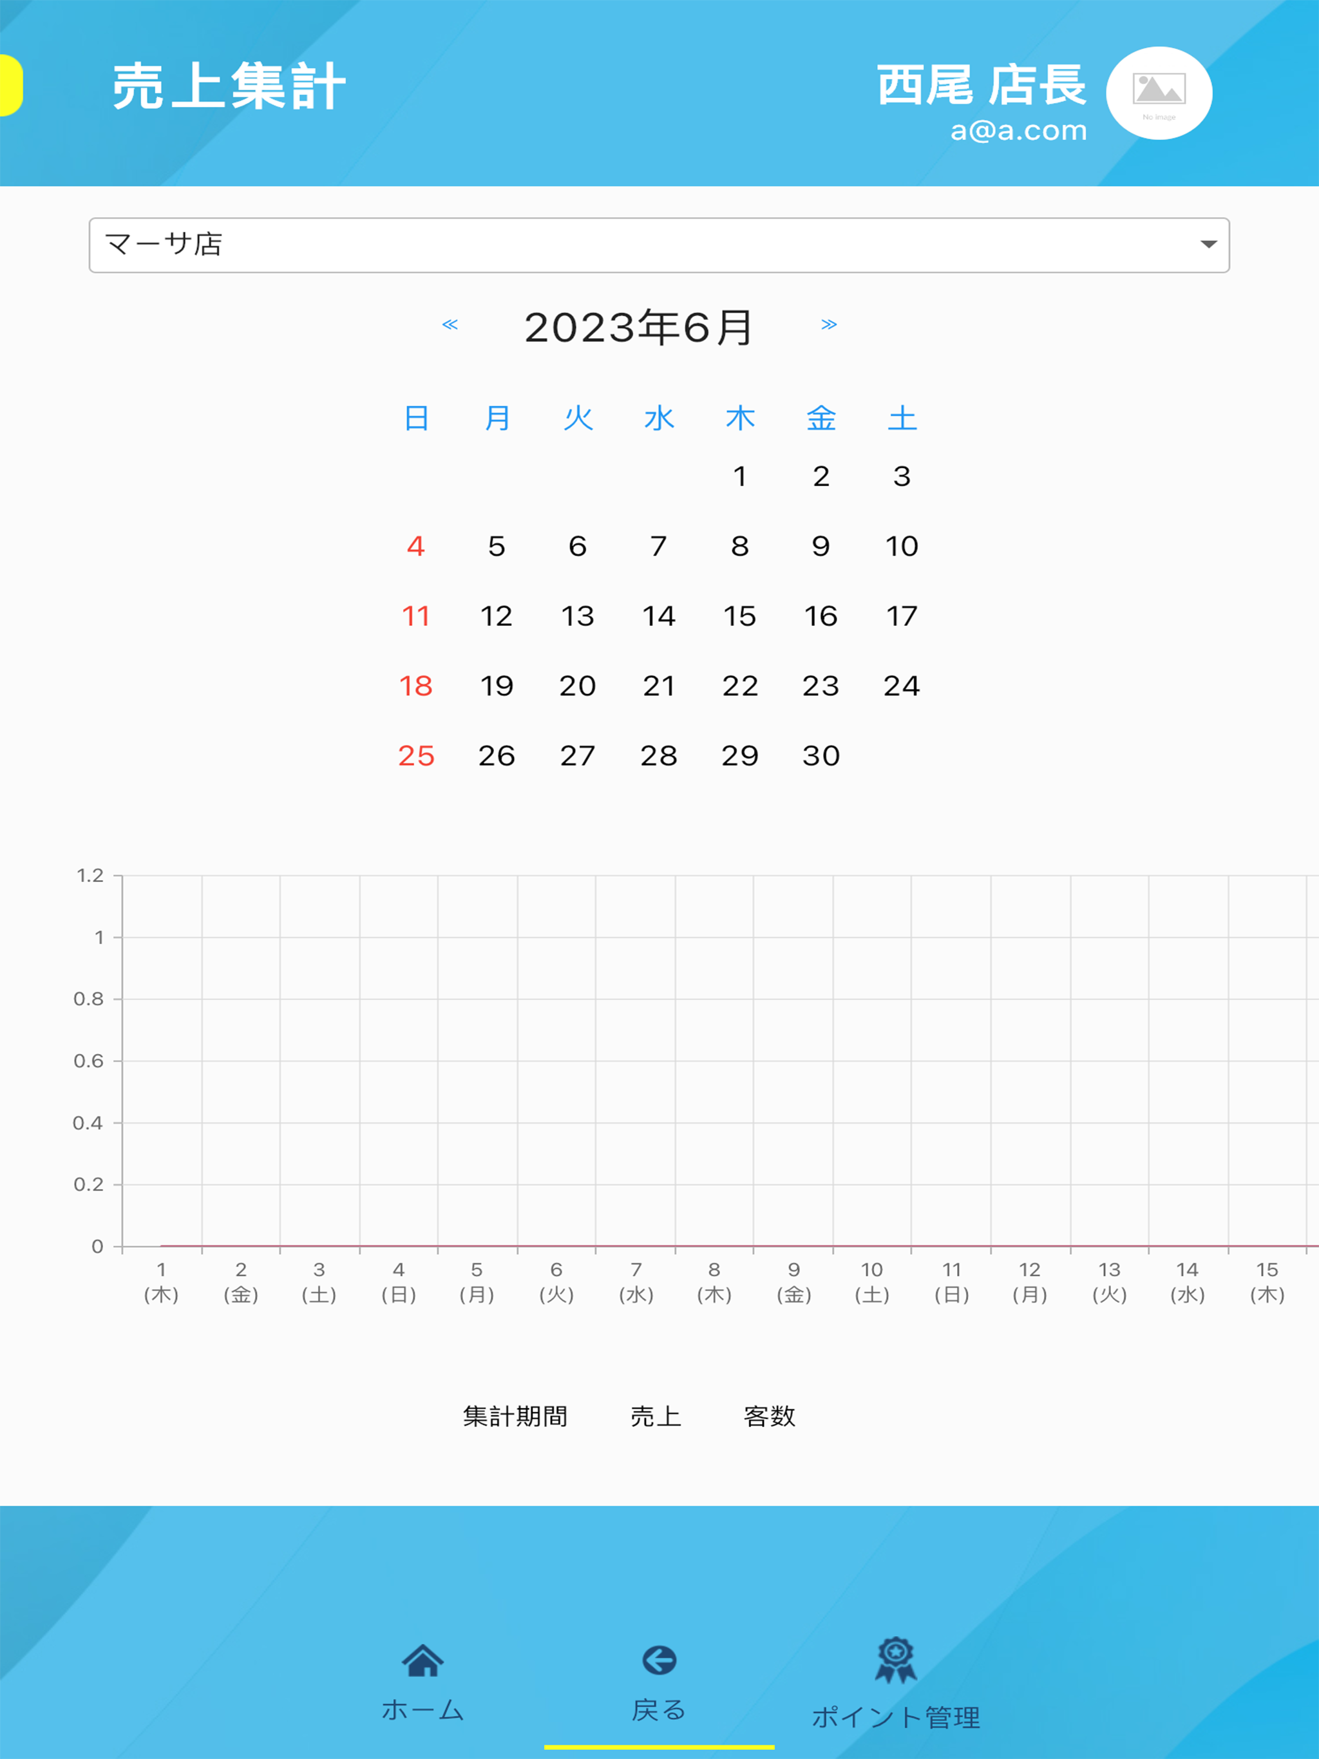Select June 1 on the calendar
Screen dimensions: 1319x1759
click(x=740, y=476)
